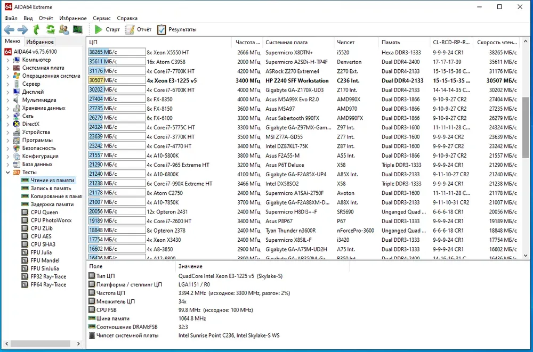Click the green Start benchmark arrow icon
Screen dimensions: 533x352
99,30
